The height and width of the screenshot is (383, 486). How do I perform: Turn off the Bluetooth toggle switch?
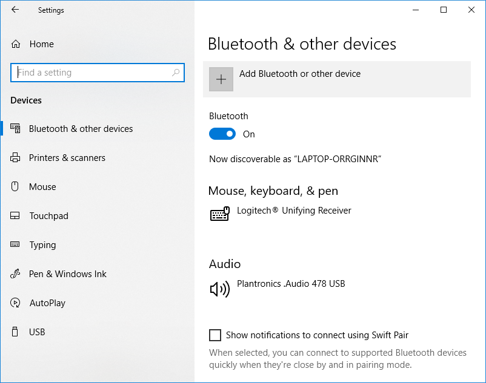pos(222,134)
